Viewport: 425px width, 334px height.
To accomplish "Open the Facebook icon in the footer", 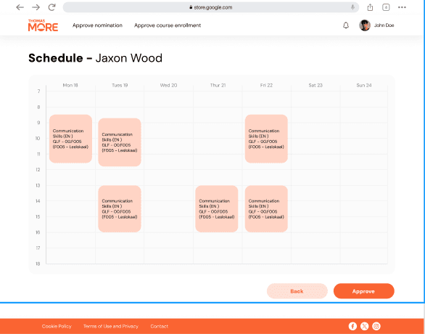I will click(x=352, y=326).
